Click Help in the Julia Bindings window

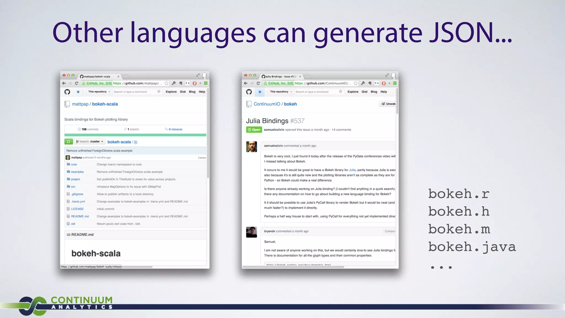383,92
